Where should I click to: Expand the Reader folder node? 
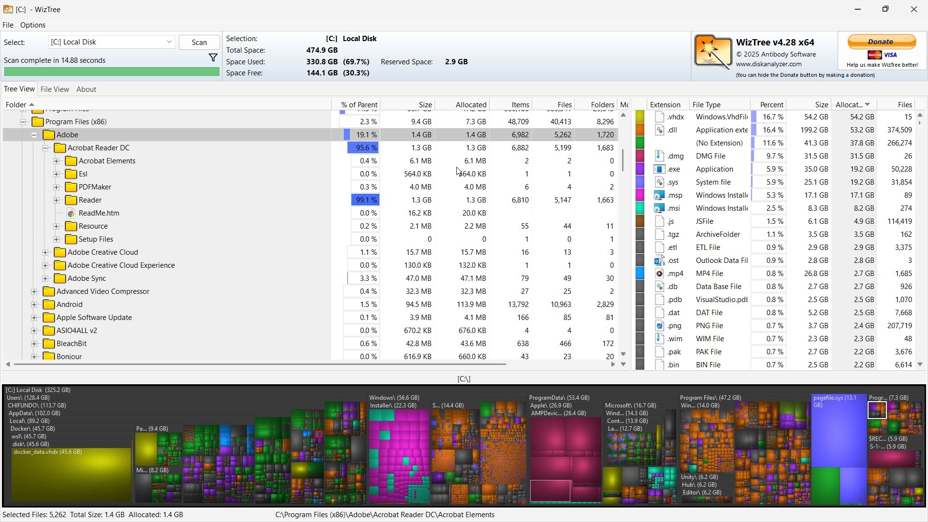tap(57, 201)
